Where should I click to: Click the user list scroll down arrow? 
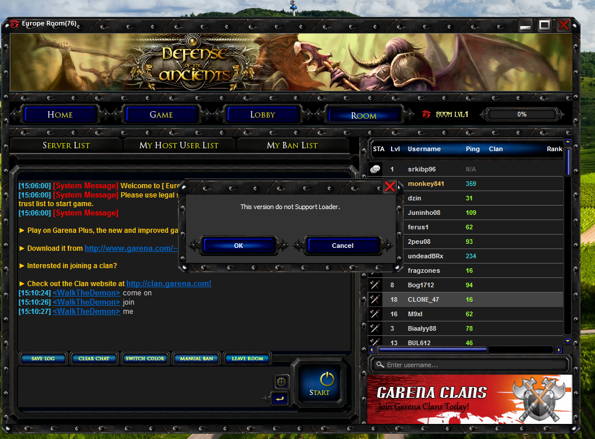568,341
